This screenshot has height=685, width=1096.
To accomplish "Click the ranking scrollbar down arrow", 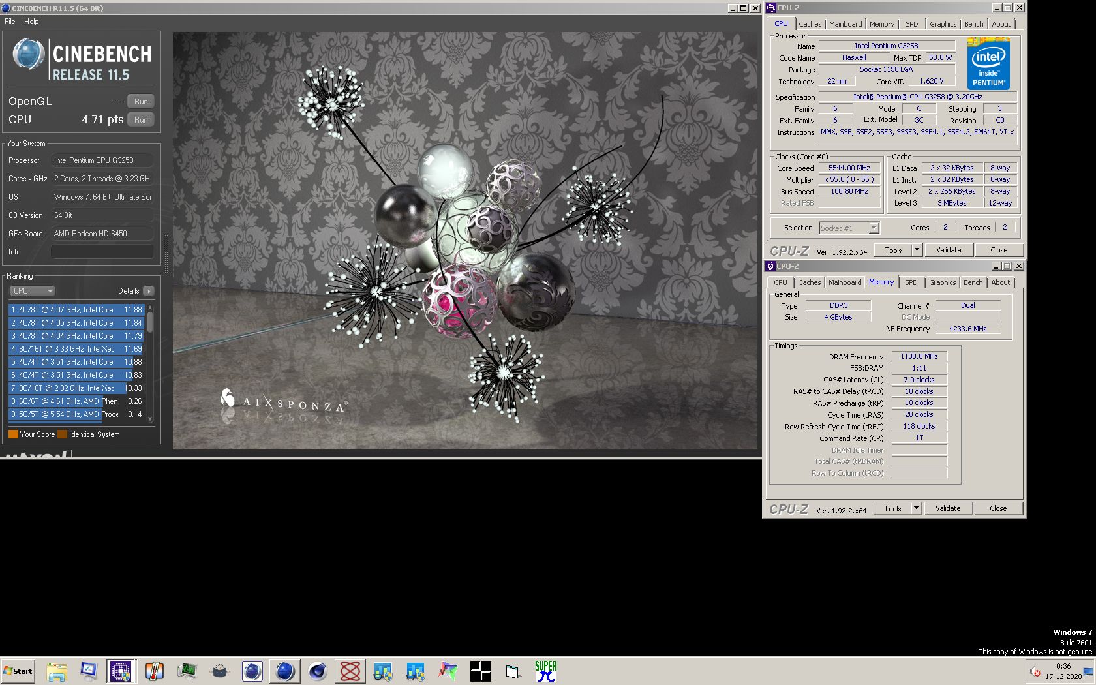I will [x=150, y=419].
